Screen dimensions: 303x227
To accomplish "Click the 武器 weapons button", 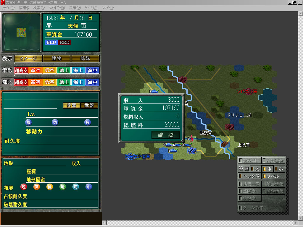I will tap(89, 106).
